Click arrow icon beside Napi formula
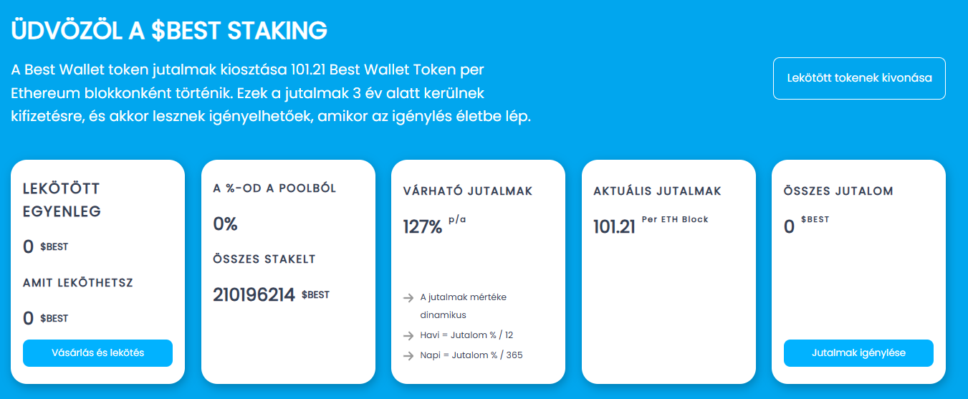Image resolution: width=968 pixels, height=399 pixels. [x=408, y=356]
